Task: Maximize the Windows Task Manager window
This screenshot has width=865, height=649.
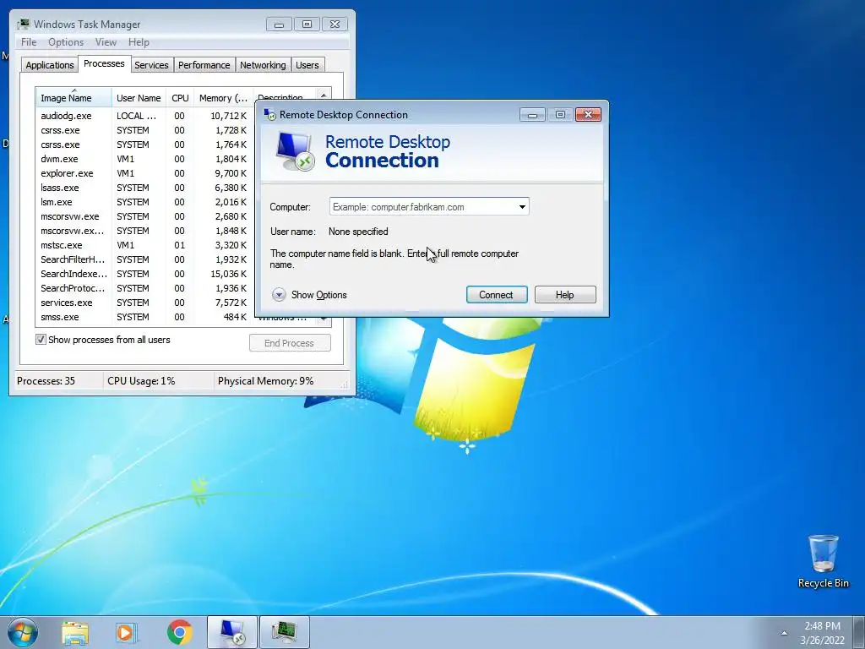Action: click(307, 25)
